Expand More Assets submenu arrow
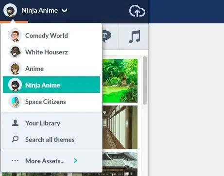The width and height of the screenshot is (224, 176). click(x=75, y=160)
